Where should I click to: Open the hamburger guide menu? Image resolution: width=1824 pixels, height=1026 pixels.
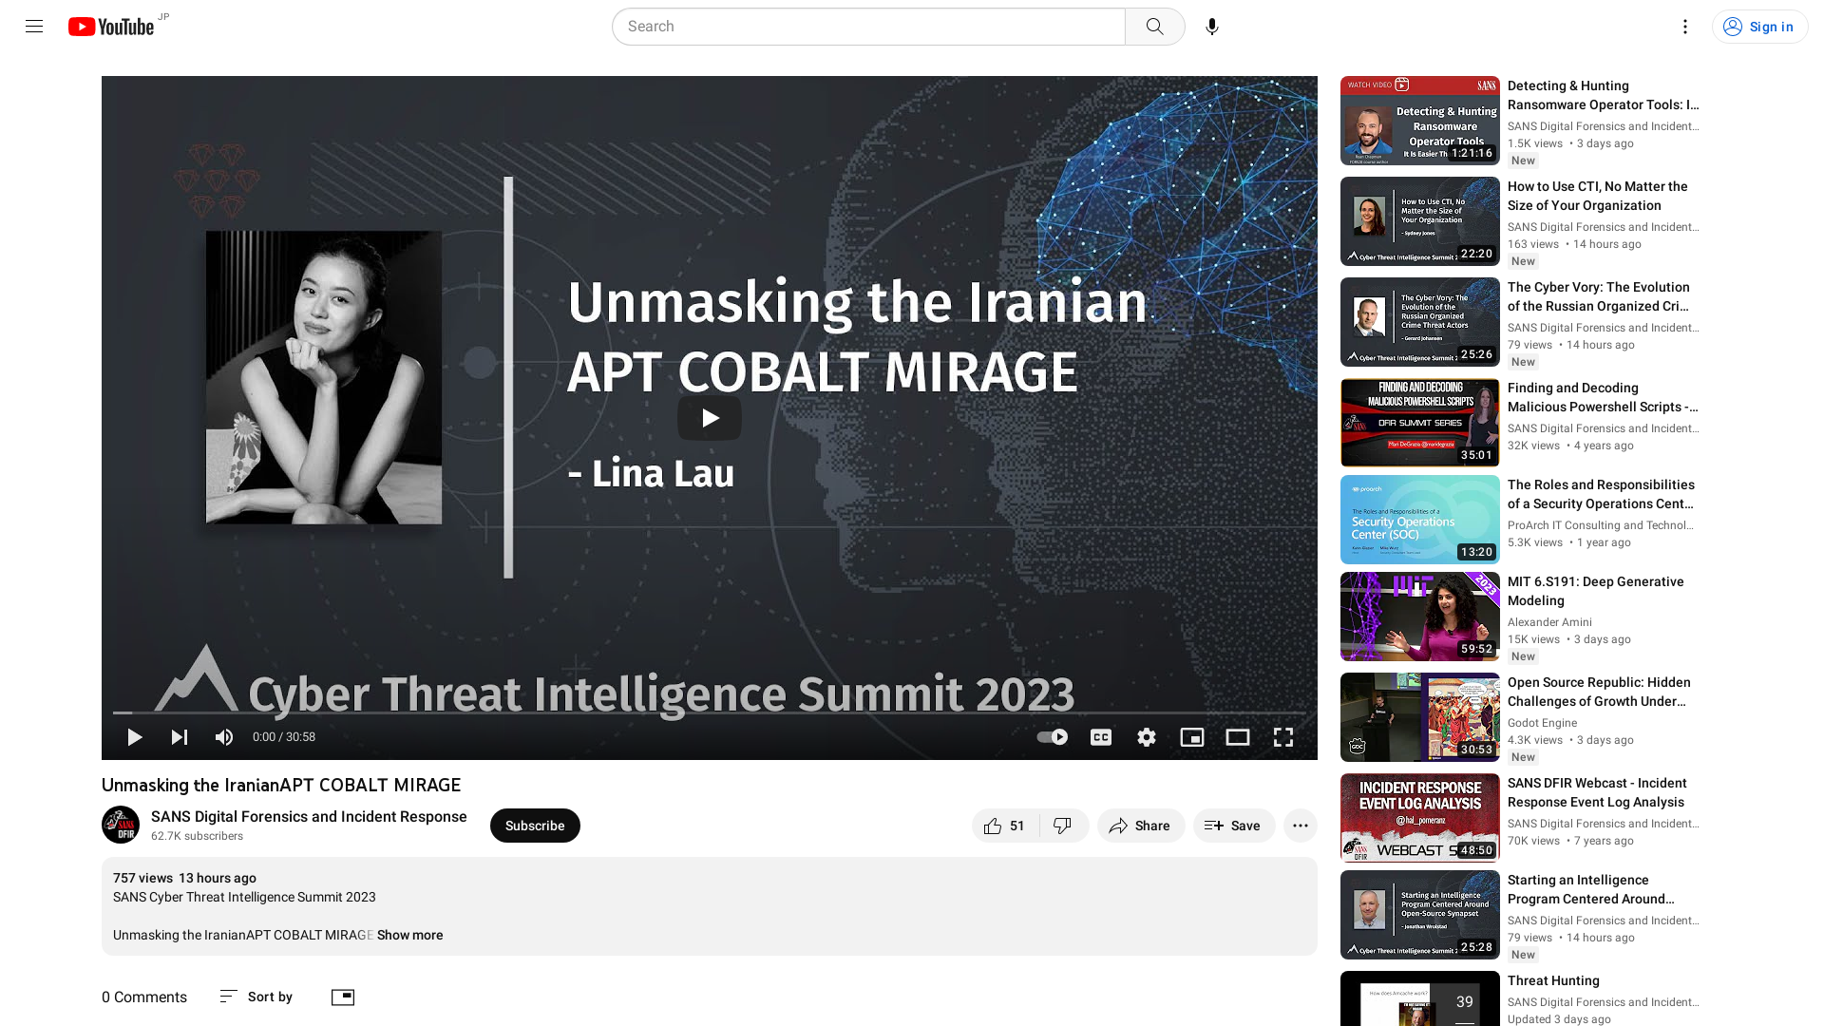34,27
